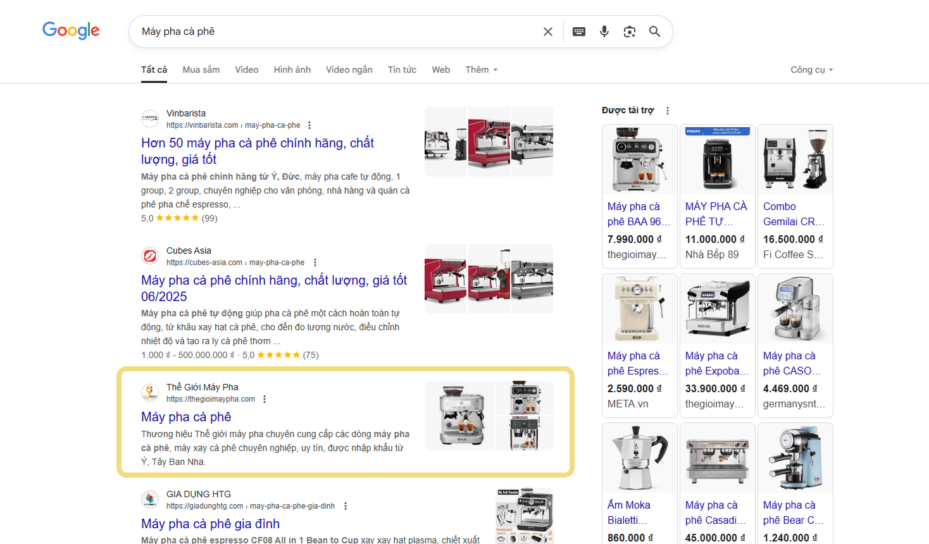The image size is (929, 544).
Task: Open sponsored product 'Máy pha cà phê Espres…'
Action: point(638,363)
